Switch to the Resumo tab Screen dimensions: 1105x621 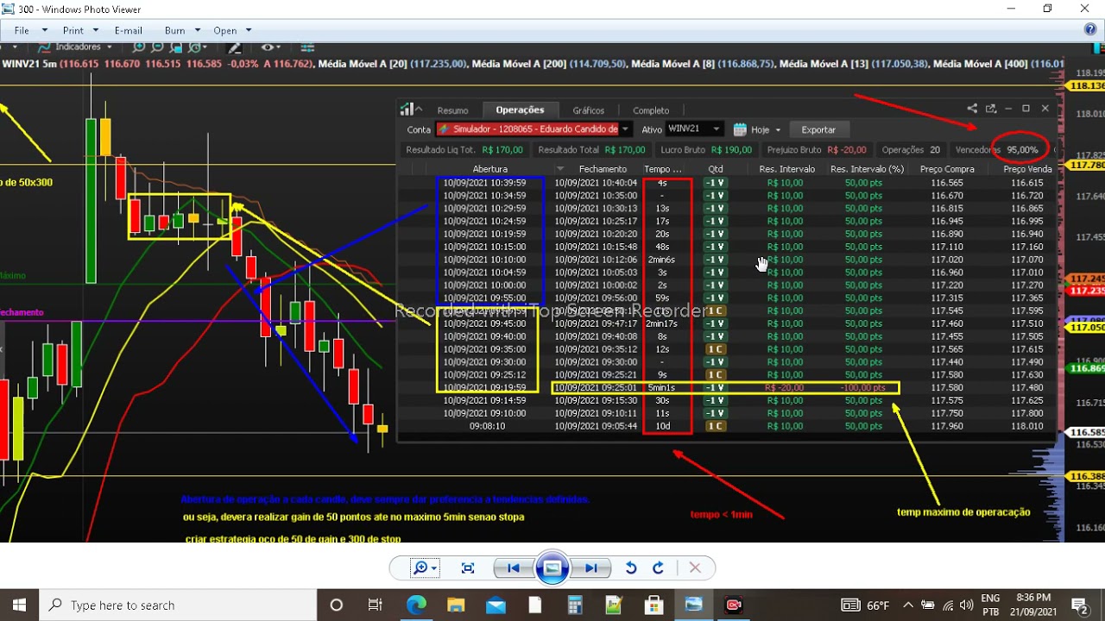[452, 110]
